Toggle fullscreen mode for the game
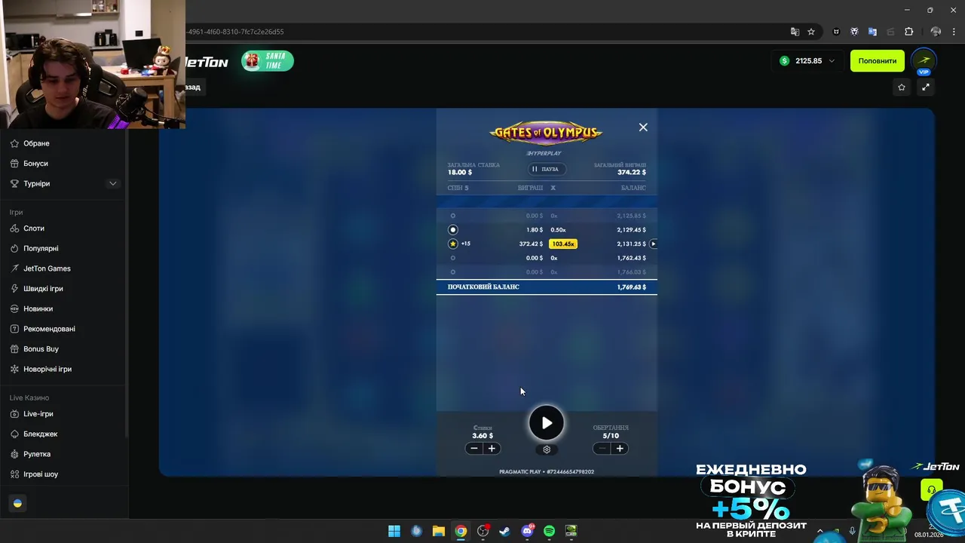Viewport: 965px width, 543px height. (926, 87)
